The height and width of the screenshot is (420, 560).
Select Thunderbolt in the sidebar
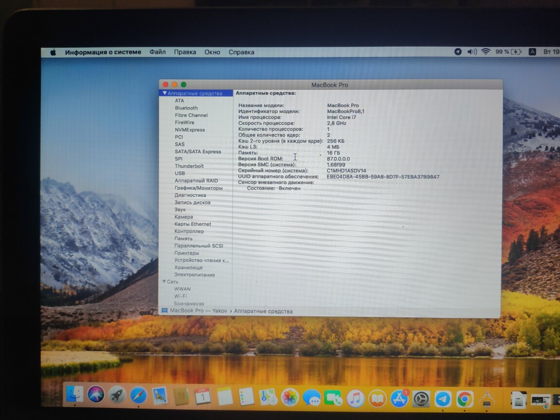click(x=189, y=166)
